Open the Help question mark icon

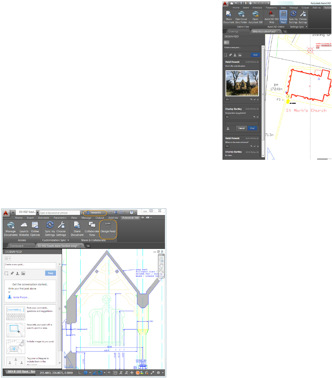pos(132,213)
